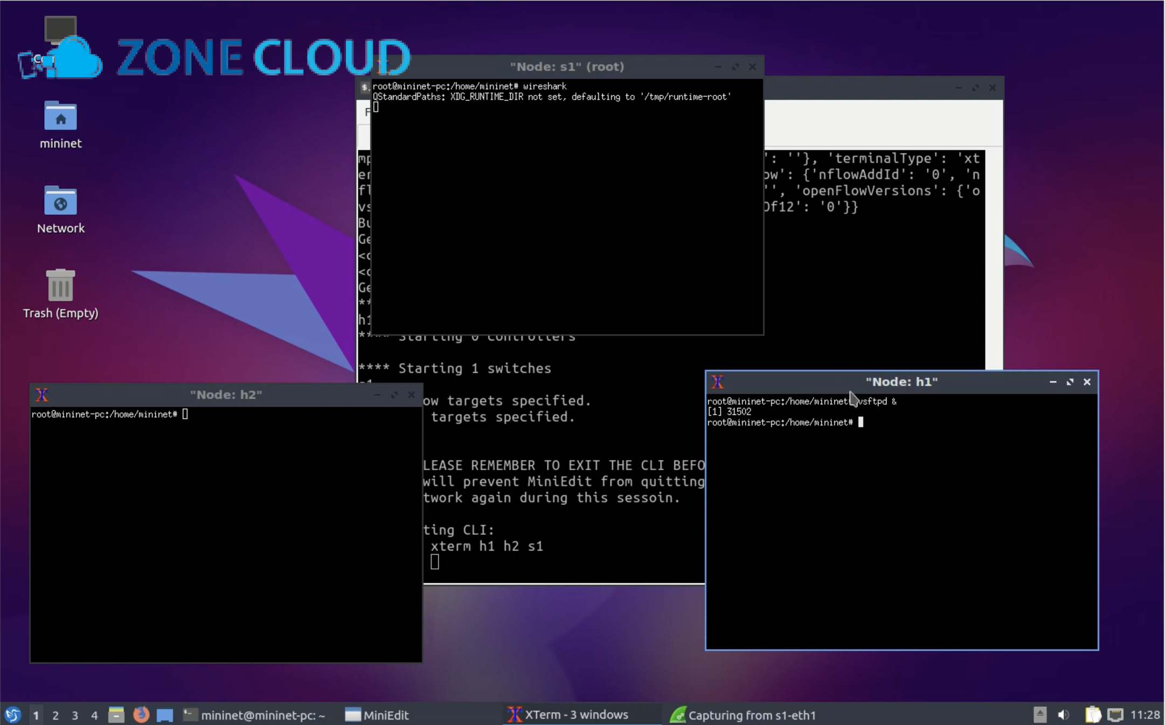The width and height of the screenshot is (1165, 725).
Task: Open the volume control tray icon
Action: [x=1064, y=715]
